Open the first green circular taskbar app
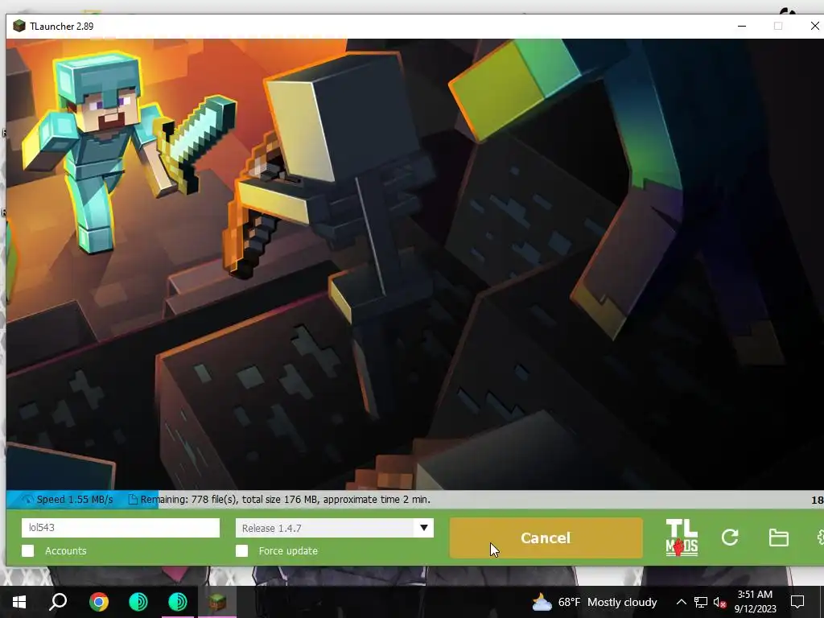824x618 pixels. click(138, 602)
